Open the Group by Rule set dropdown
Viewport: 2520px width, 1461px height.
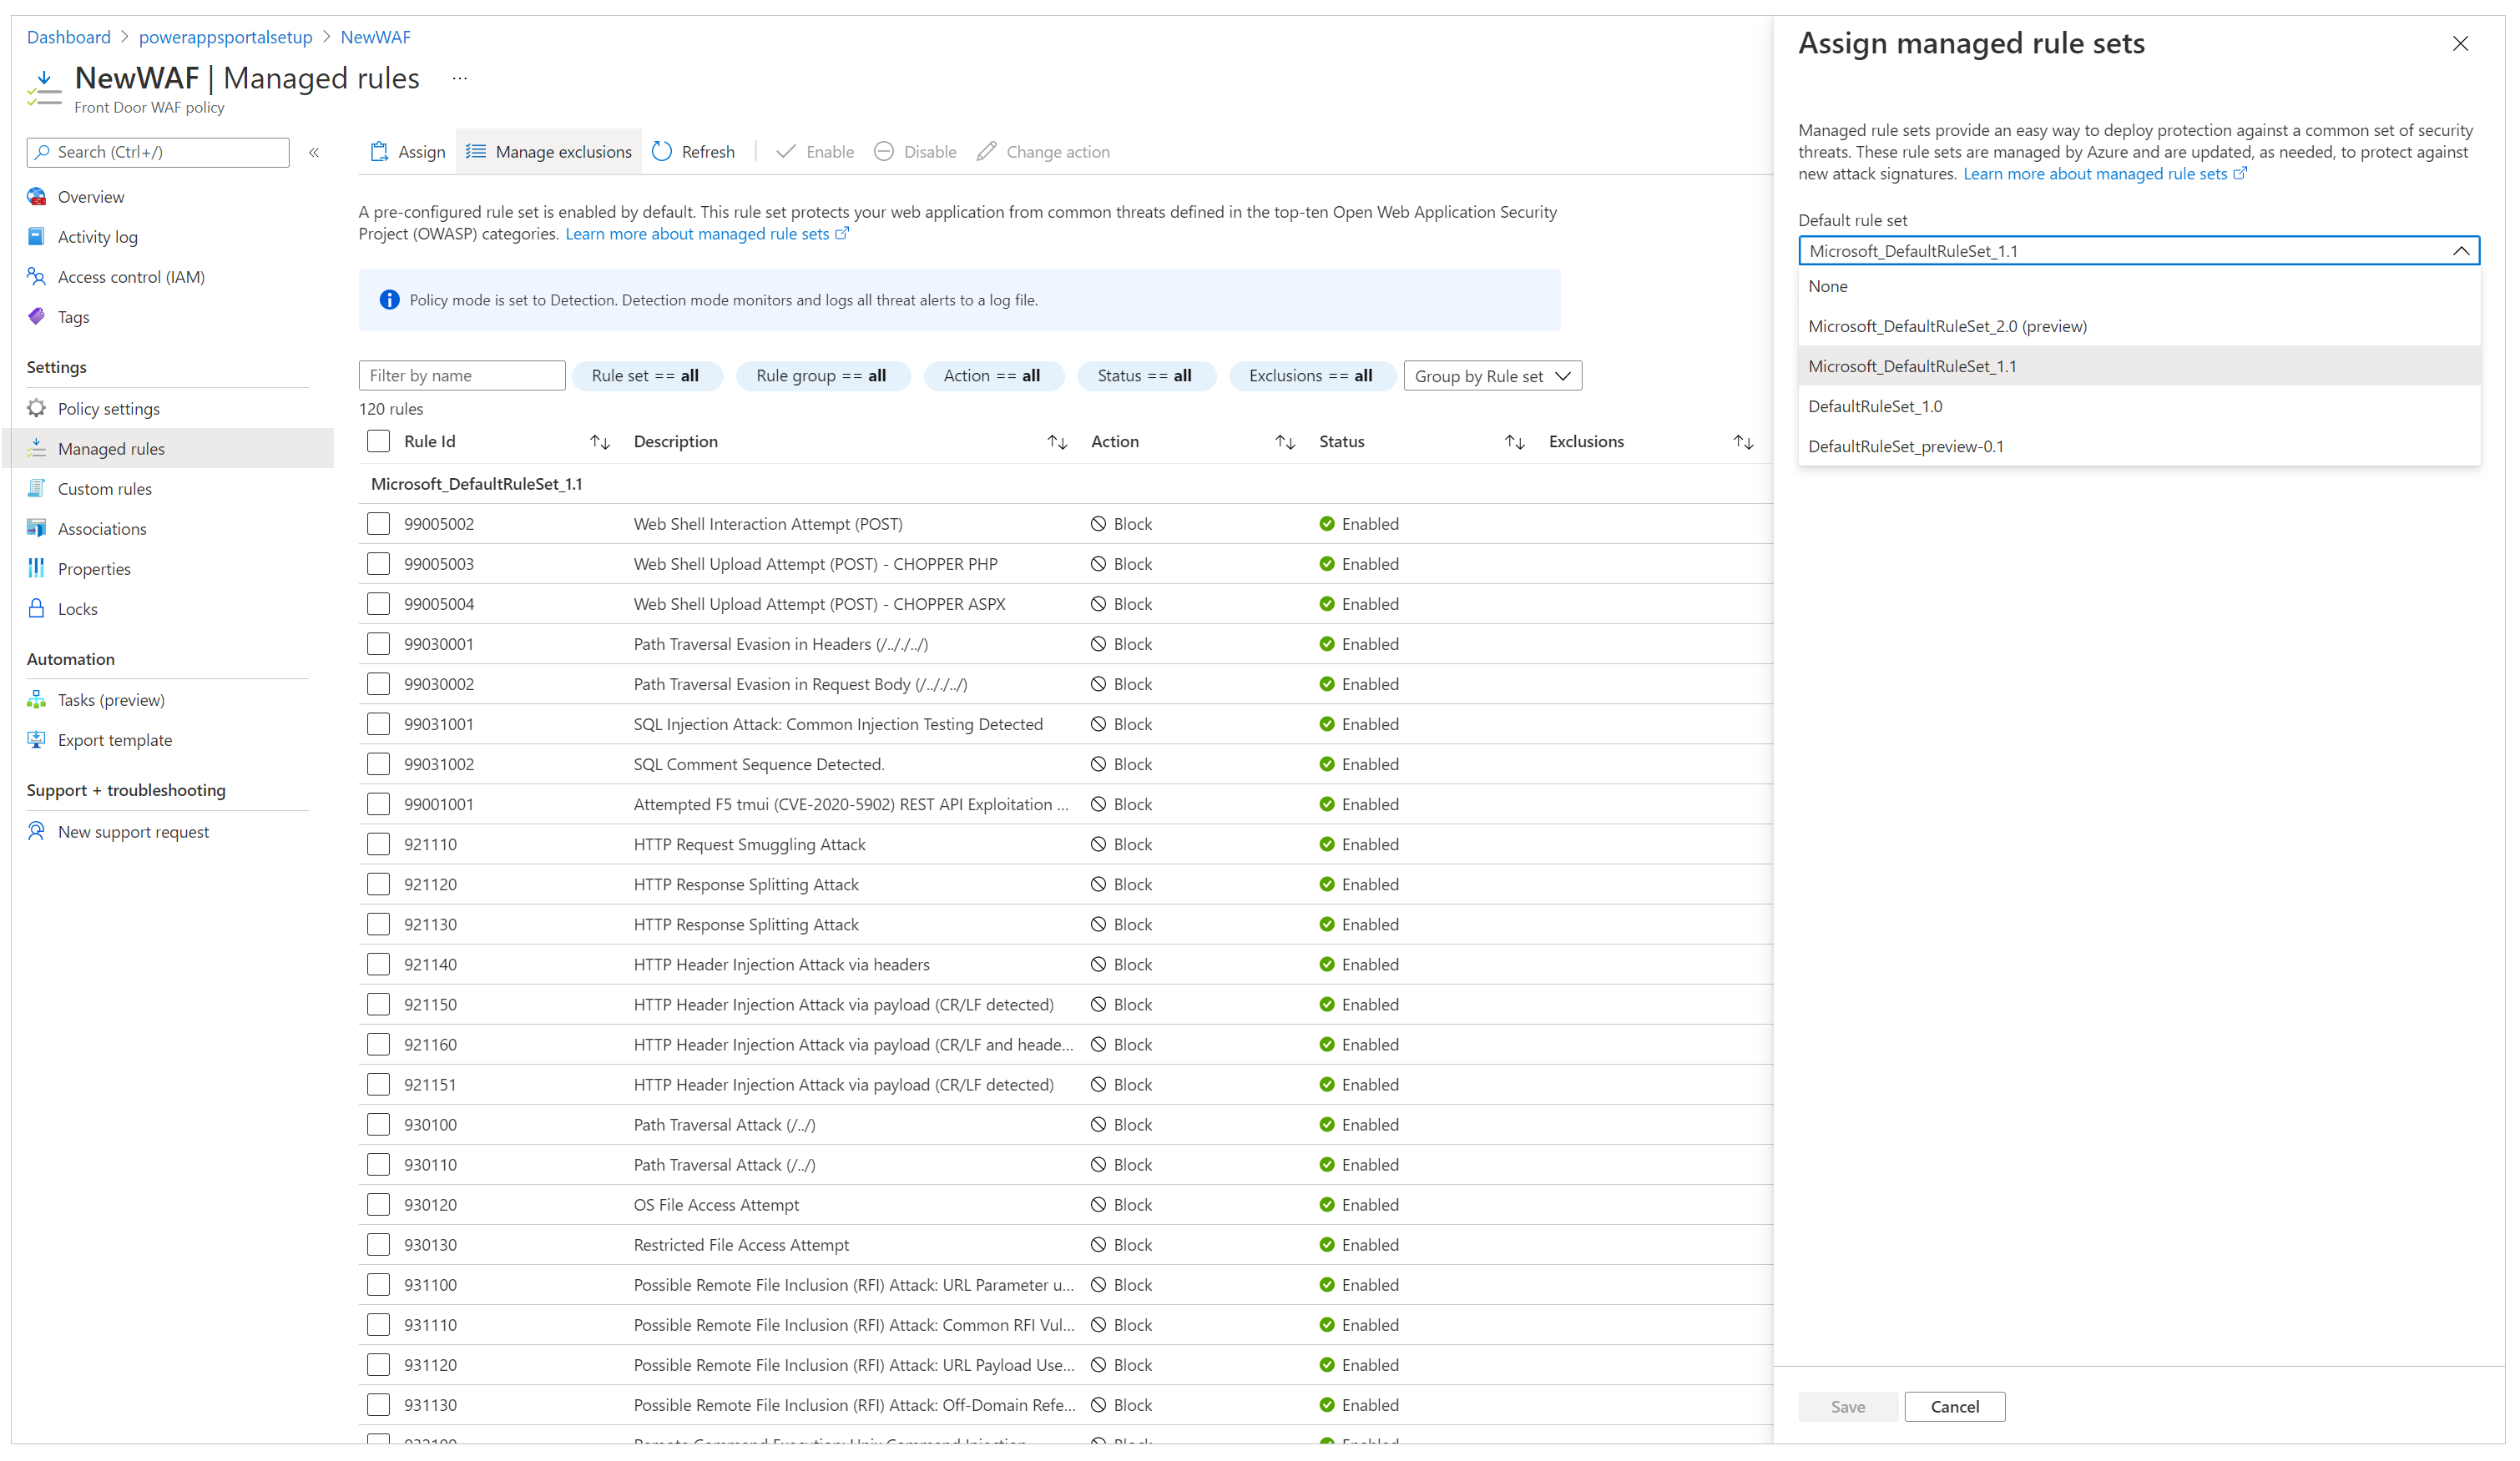1488,375
